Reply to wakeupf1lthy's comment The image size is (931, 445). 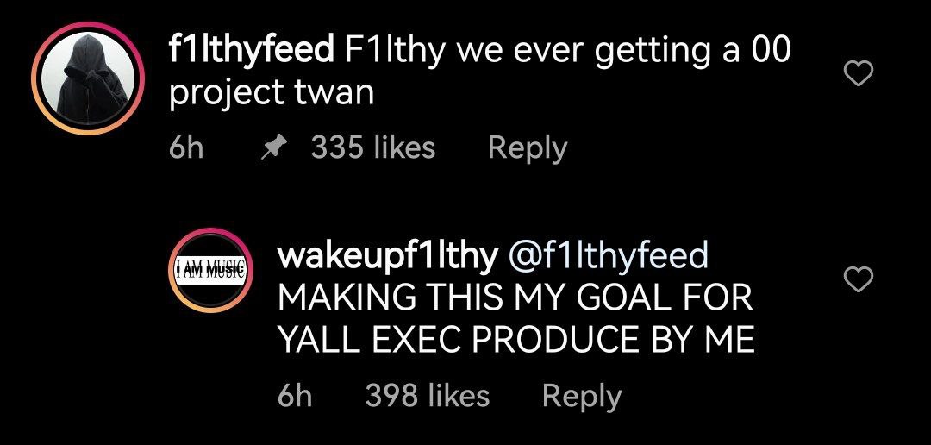click(x=582, y=397)
